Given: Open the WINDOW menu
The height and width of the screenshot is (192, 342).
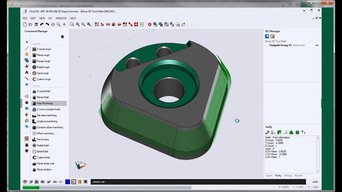Looking at the screenshot, I should pos(61,18).
